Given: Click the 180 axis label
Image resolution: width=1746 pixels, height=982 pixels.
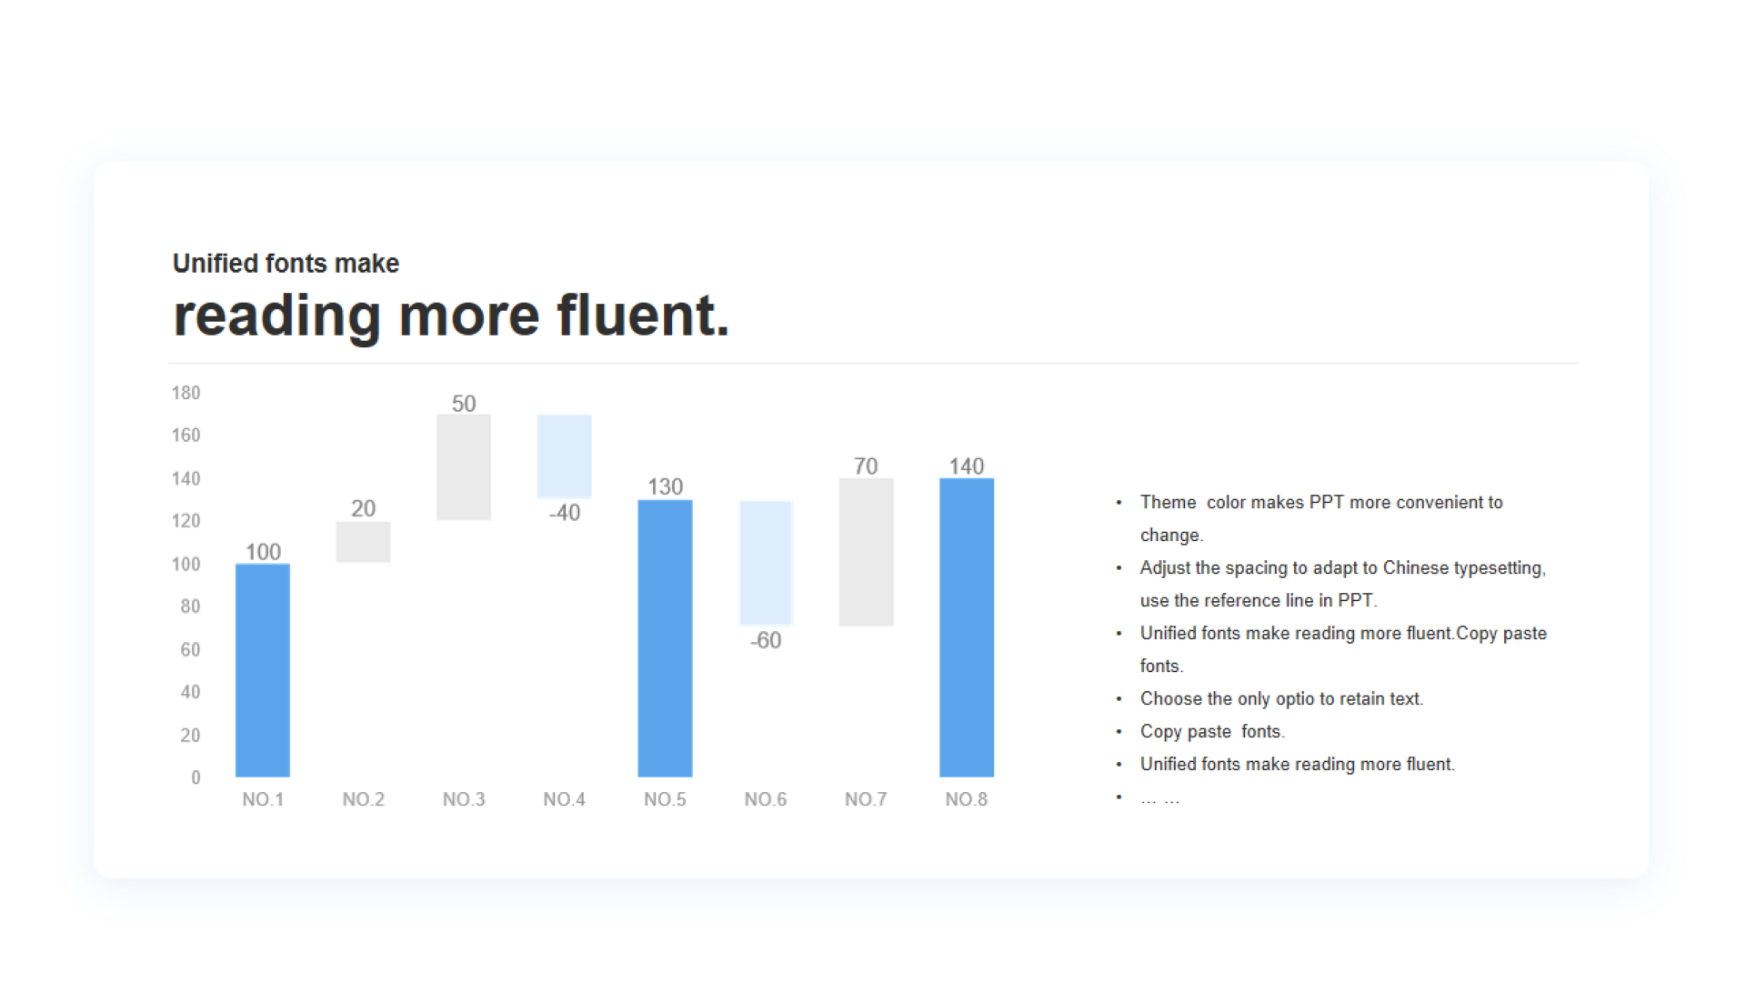Looking at the screenshot, I should pyautogui.click(x=186, y=393).
